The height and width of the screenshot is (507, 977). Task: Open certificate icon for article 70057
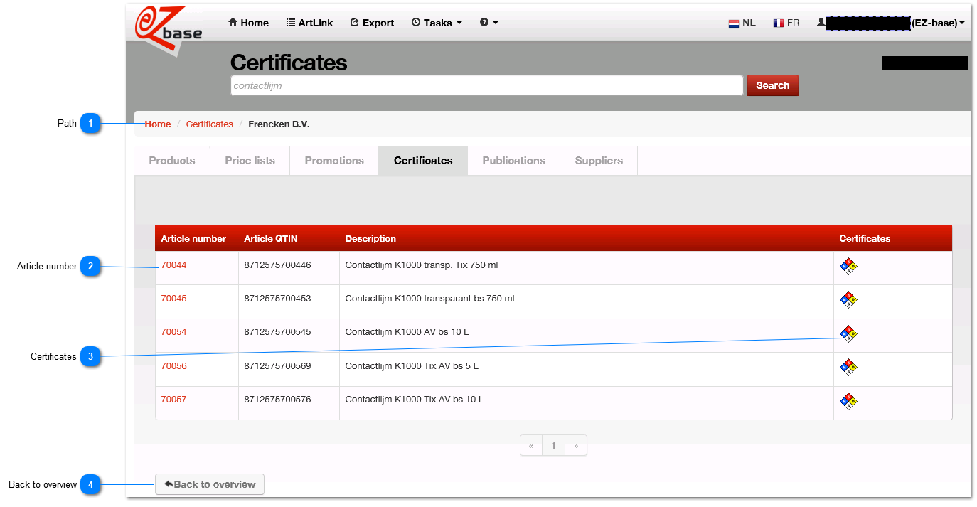848,401
